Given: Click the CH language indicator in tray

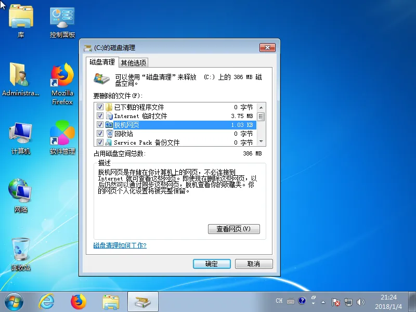Looking at the screenshot, I should coord(279,301).
